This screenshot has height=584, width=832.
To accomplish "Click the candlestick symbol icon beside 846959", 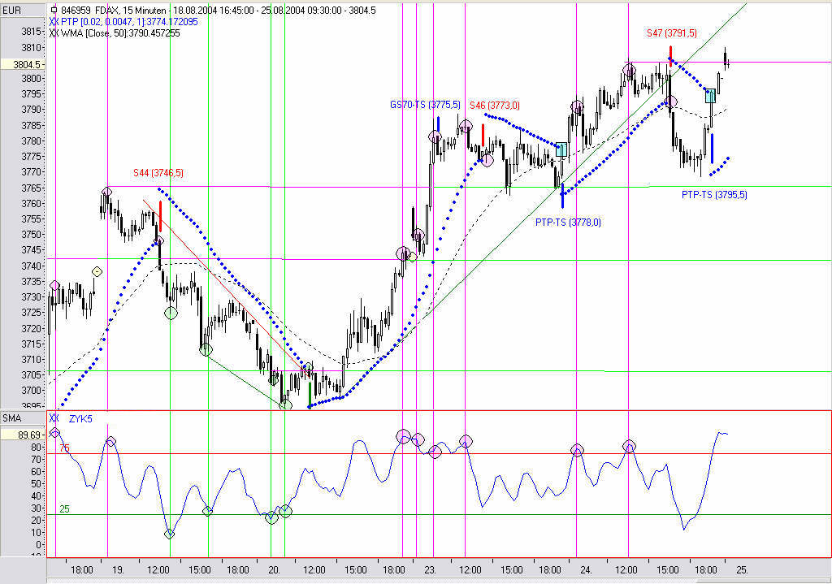I will click(54, 10).
